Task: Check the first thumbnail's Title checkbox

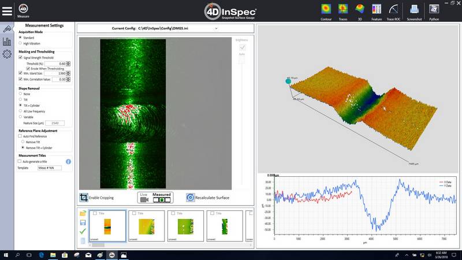Action: point(95,213)
